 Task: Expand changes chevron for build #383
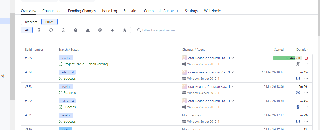tap(233, 86)
